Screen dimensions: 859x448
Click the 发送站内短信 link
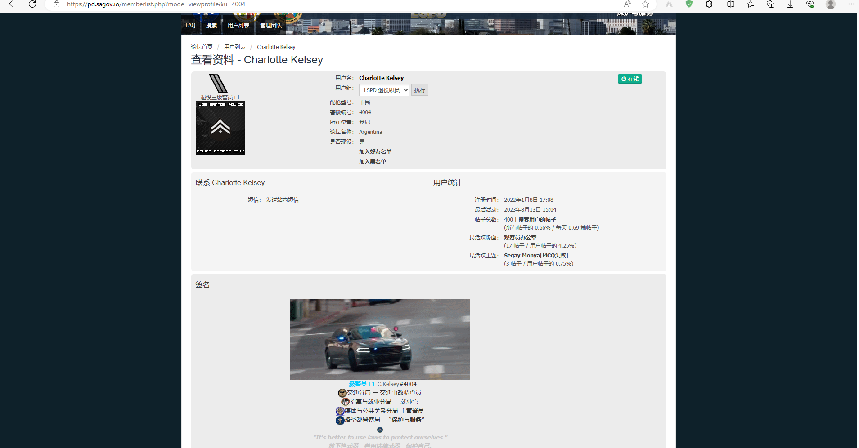(x=282, y=200)
